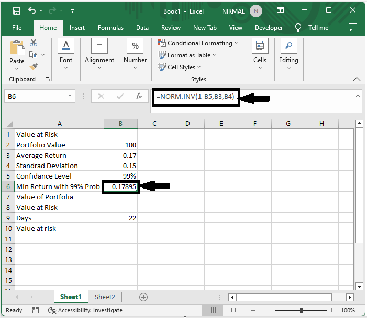
Task: Open zoom dialog via 100% label
Action: [348, 310]
